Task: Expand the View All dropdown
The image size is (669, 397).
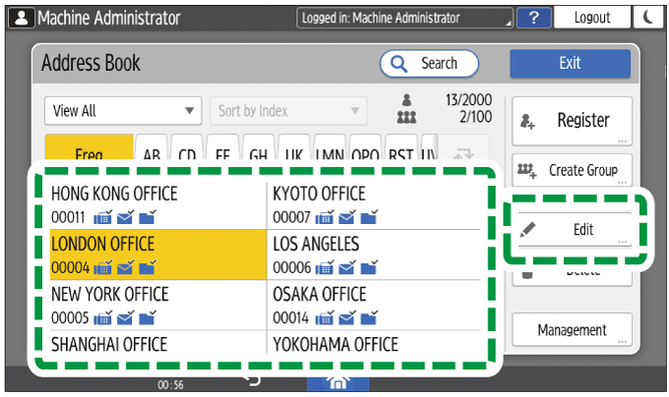Action: [123, 111]
